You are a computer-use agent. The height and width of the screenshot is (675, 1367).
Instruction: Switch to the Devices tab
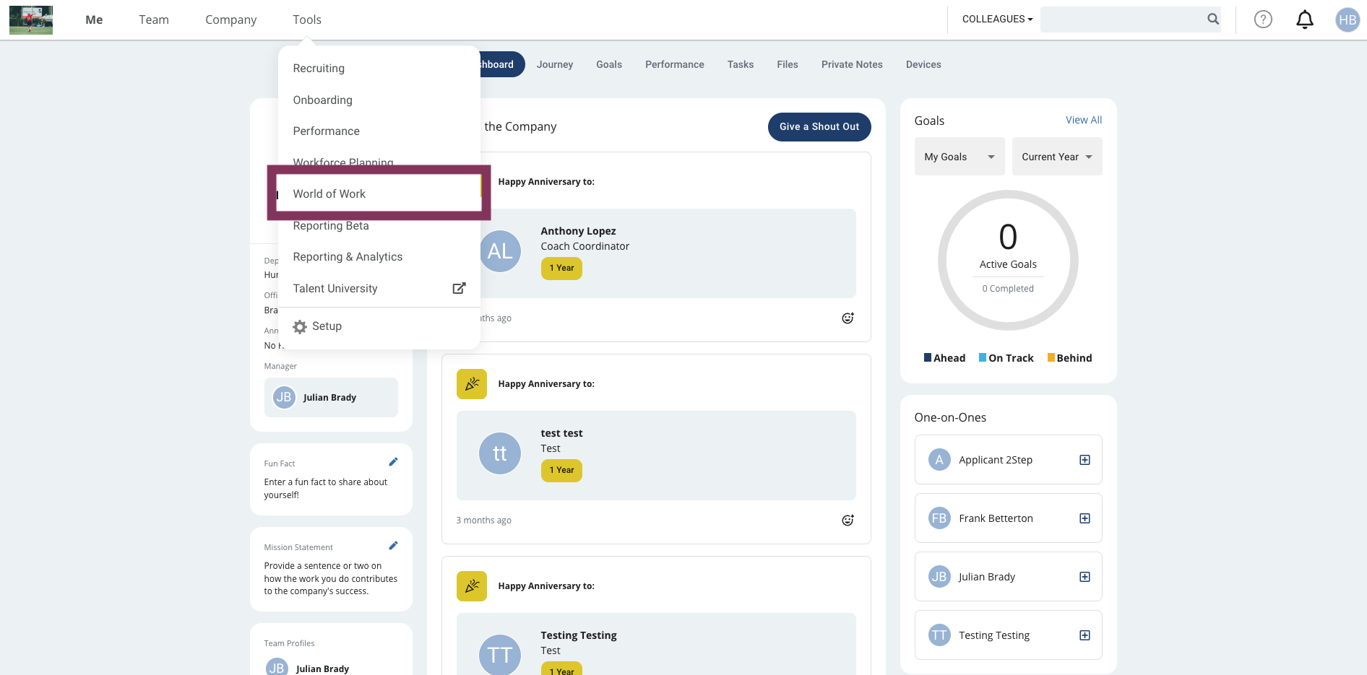(x=923, y=64)
